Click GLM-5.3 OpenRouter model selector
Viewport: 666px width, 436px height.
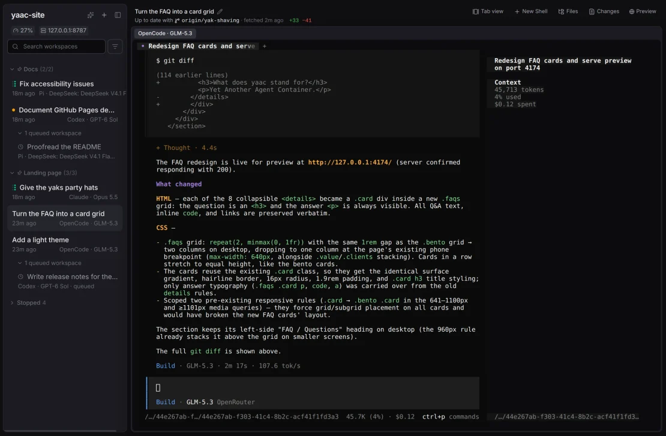click(220, 402)
